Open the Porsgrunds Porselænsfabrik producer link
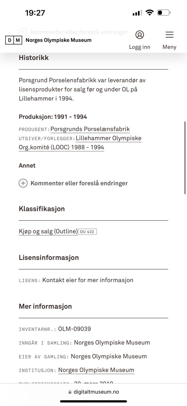 (x=90, y=129)
